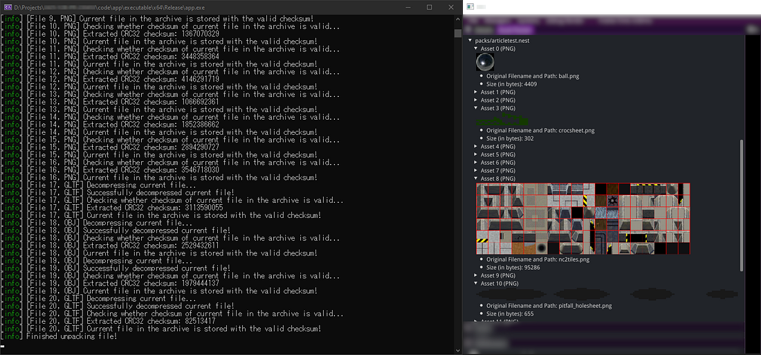Screen dimensions: 761x355
Task: Expand the Asset 4 (PNG) tree item
Action: click(x=476, y=147)
